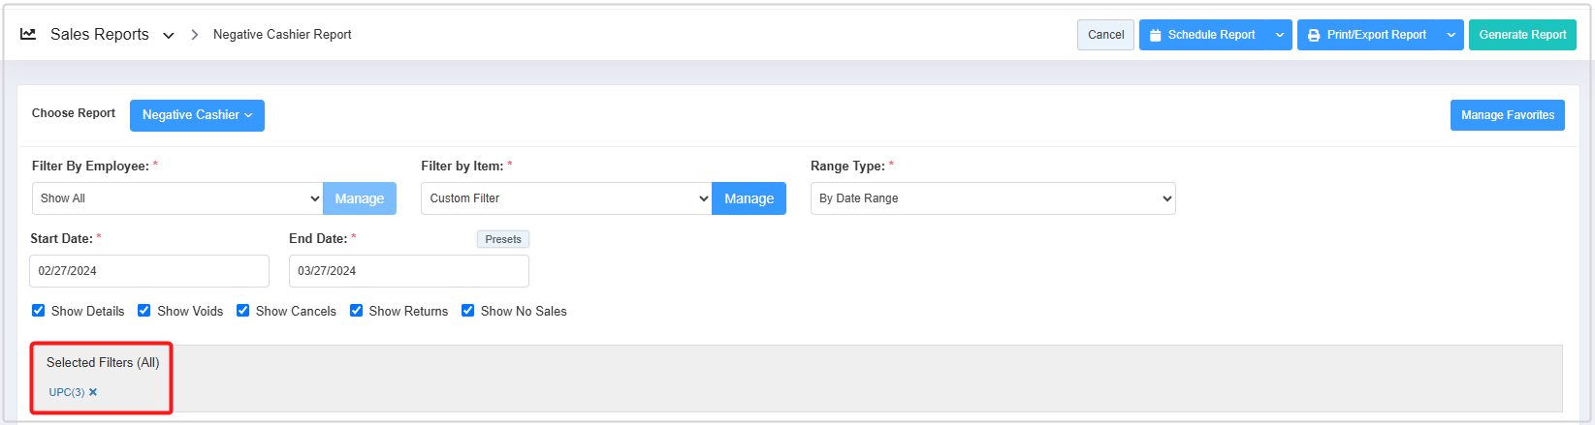Viewport: 1595px width, 425px height.
Task: Click the Start Date input field
Action: point(149,271)
